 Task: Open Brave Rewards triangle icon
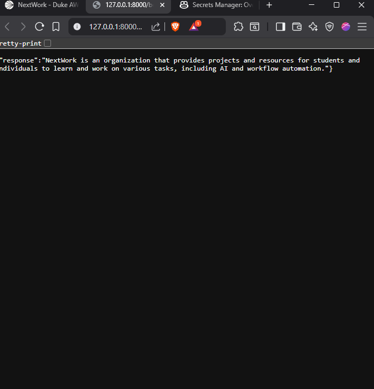coord(194,27)
